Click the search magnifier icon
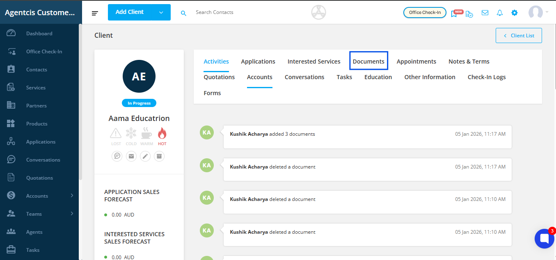This screenshot has width=556, height=260. 183,13
